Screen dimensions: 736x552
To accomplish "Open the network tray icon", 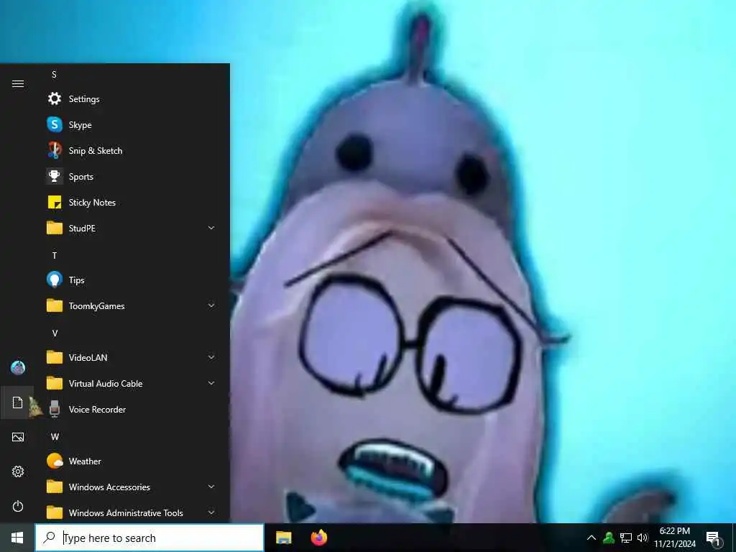I will pyautogui.click(x=626, y=538).
